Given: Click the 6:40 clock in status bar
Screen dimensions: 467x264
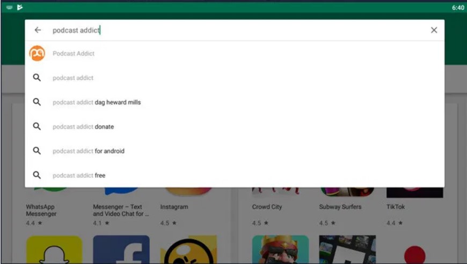Looking at the screenshot, I should 458,7.
